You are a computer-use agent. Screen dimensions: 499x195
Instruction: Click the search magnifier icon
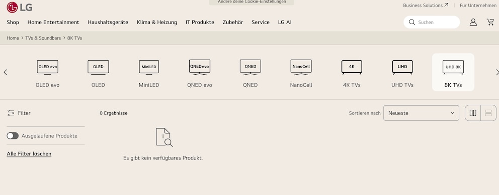click(412, 22)
